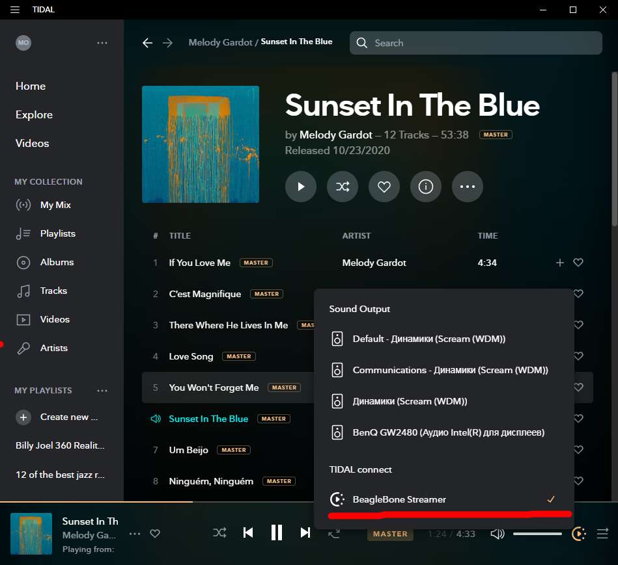
Task: Favorite the track If You Love Me
Action: click(578, 263)
